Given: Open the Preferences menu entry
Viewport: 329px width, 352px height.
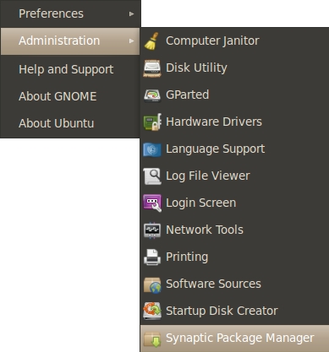Looking at the screenshot, I should coord(70,14).
